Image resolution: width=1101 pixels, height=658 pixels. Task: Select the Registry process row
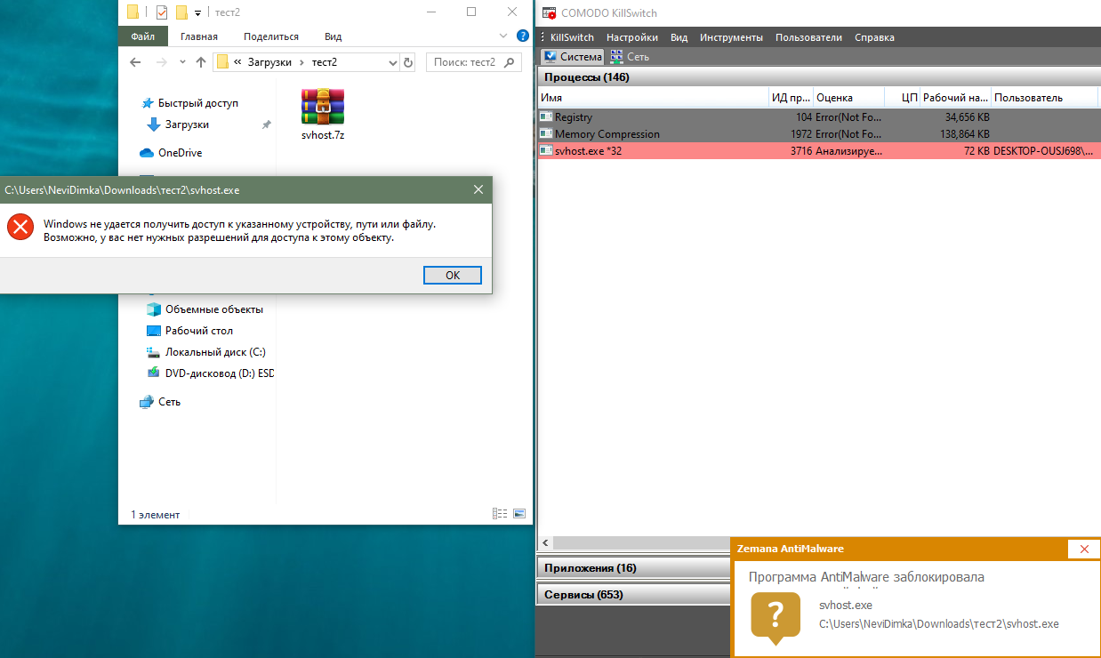click(x=819, y=116)
